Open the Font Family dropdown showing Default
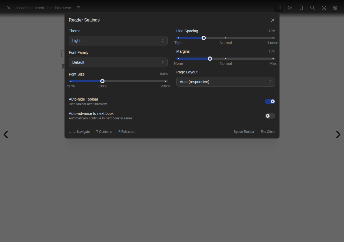This screenshot has height=242, width=344. click(118, 62)
